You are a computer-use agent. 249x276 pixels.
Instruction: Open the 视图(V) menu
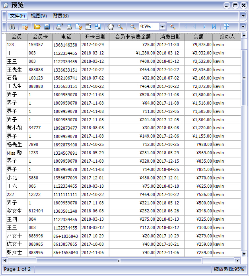39,16
